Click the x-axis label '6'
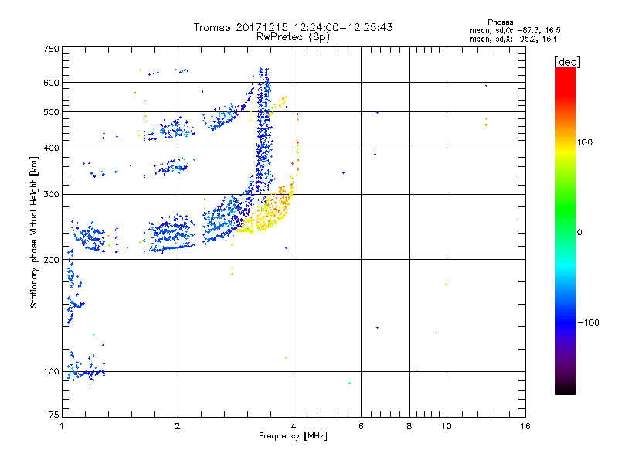618x464 pixels. click(x=361, y=426)
